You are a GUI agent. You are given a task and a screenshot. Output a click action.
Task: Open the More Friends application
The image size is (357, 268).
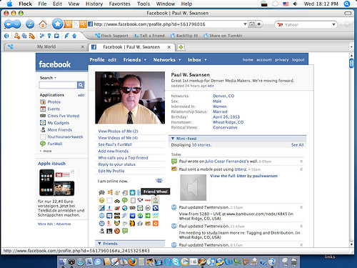click(56, 130)
